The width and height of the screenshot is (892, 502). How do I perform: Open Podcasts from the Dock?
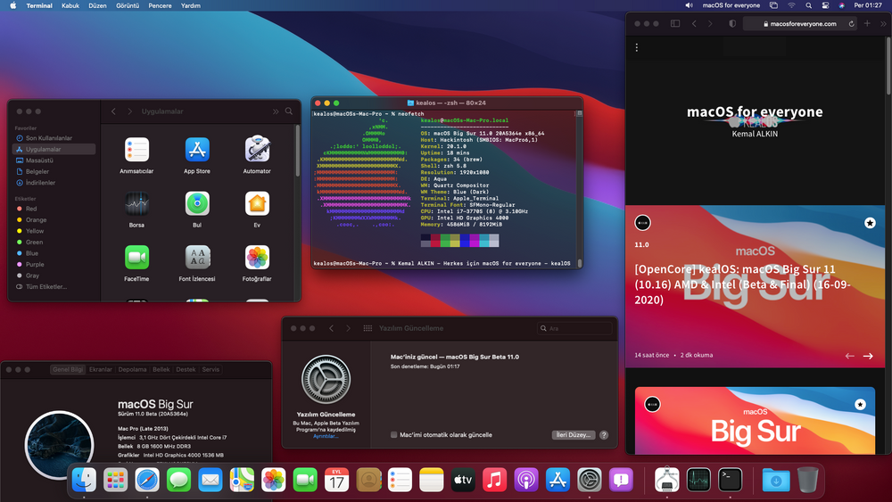[526, 481]
